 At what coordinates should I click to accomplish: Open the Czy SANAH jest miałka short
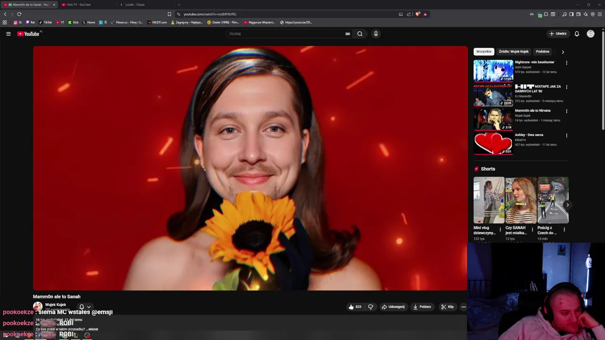click(521, 200)
